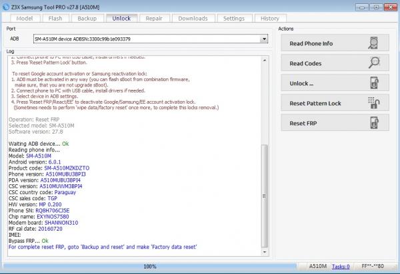Click the Phone SN log line
The image size is (400, 274).
click(39, 211)
